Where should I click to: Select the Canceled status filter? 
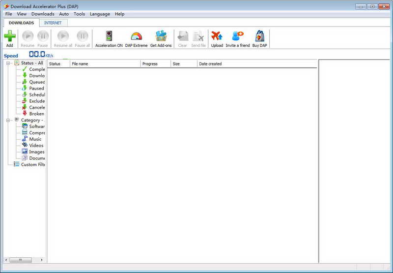(x=33, y=107)
